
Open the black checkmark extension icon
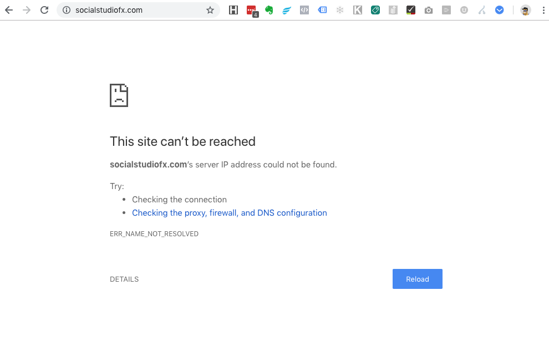coord(411,10)
